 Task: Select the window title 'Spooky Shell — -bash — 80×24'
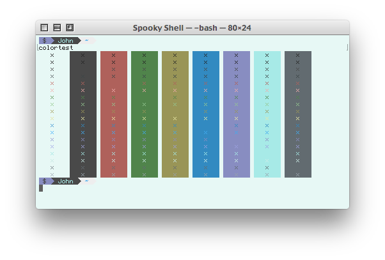click(x=192, y=28)
